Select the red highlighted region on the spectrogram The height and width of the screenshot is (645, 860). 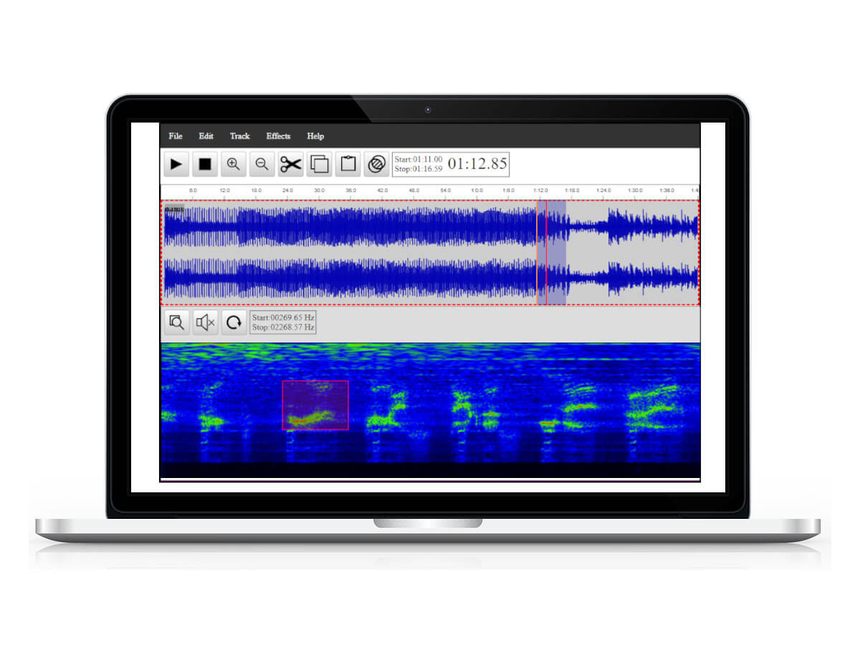(315, 405)
